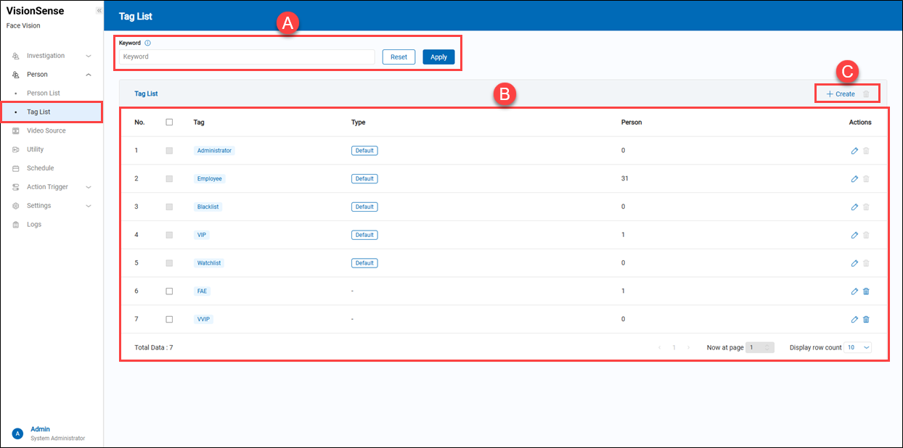Image resolution: width=903 pixels, height=448 pixels.
Task: Toggle the select-all checkbox in table header
Action: click(x=169, y=123)
